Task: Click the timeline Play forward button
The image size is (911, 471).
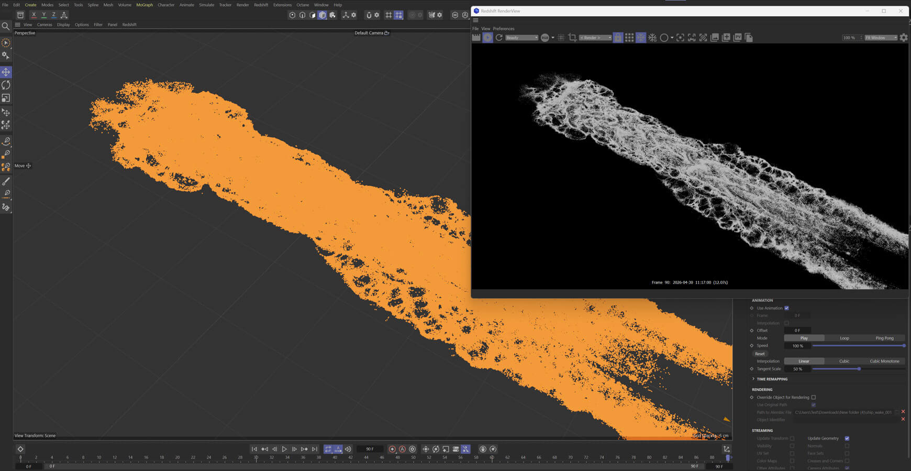Action: 284,449
